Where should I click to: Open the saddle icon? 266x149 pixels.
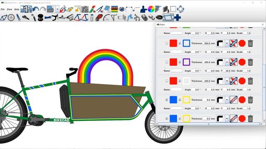[x=26, y=17]
